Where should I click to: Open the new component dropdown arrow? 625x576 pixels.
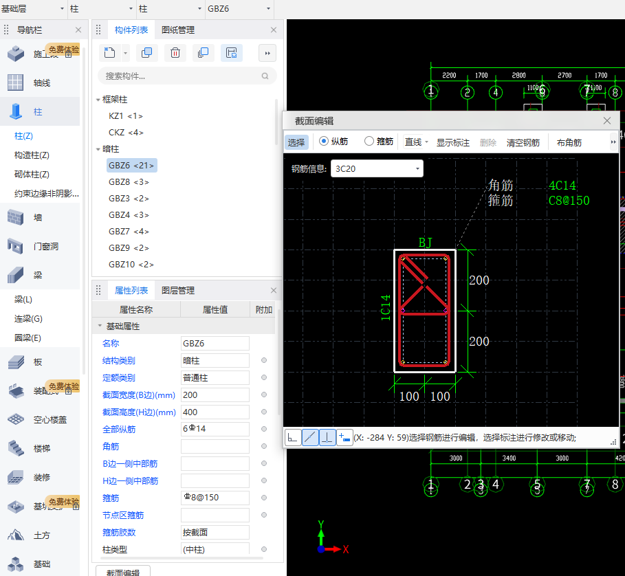point(125,53)
